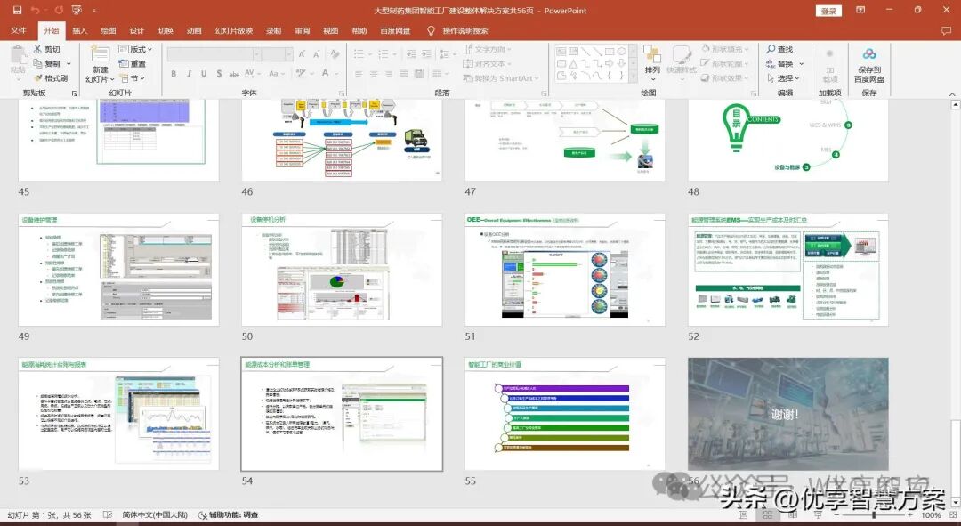The width and height of the screenshot is (961, 526).
Task: Click ribbon display options icon in title bar
Action: tap(860, 11)
